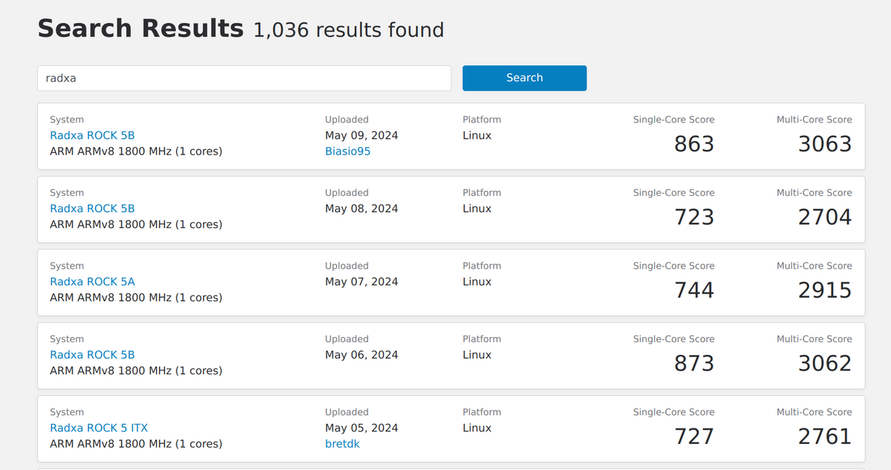Click the "1,036 results found" text
This screenshot has height=470, width=891.
pyautogui.click(x=348, y=30)
